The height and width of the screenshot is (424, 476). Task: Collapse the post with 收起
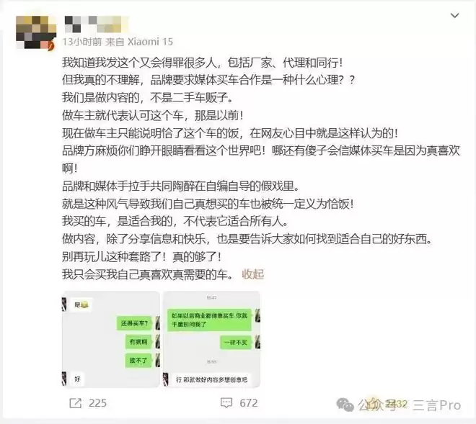pos(253,274)
